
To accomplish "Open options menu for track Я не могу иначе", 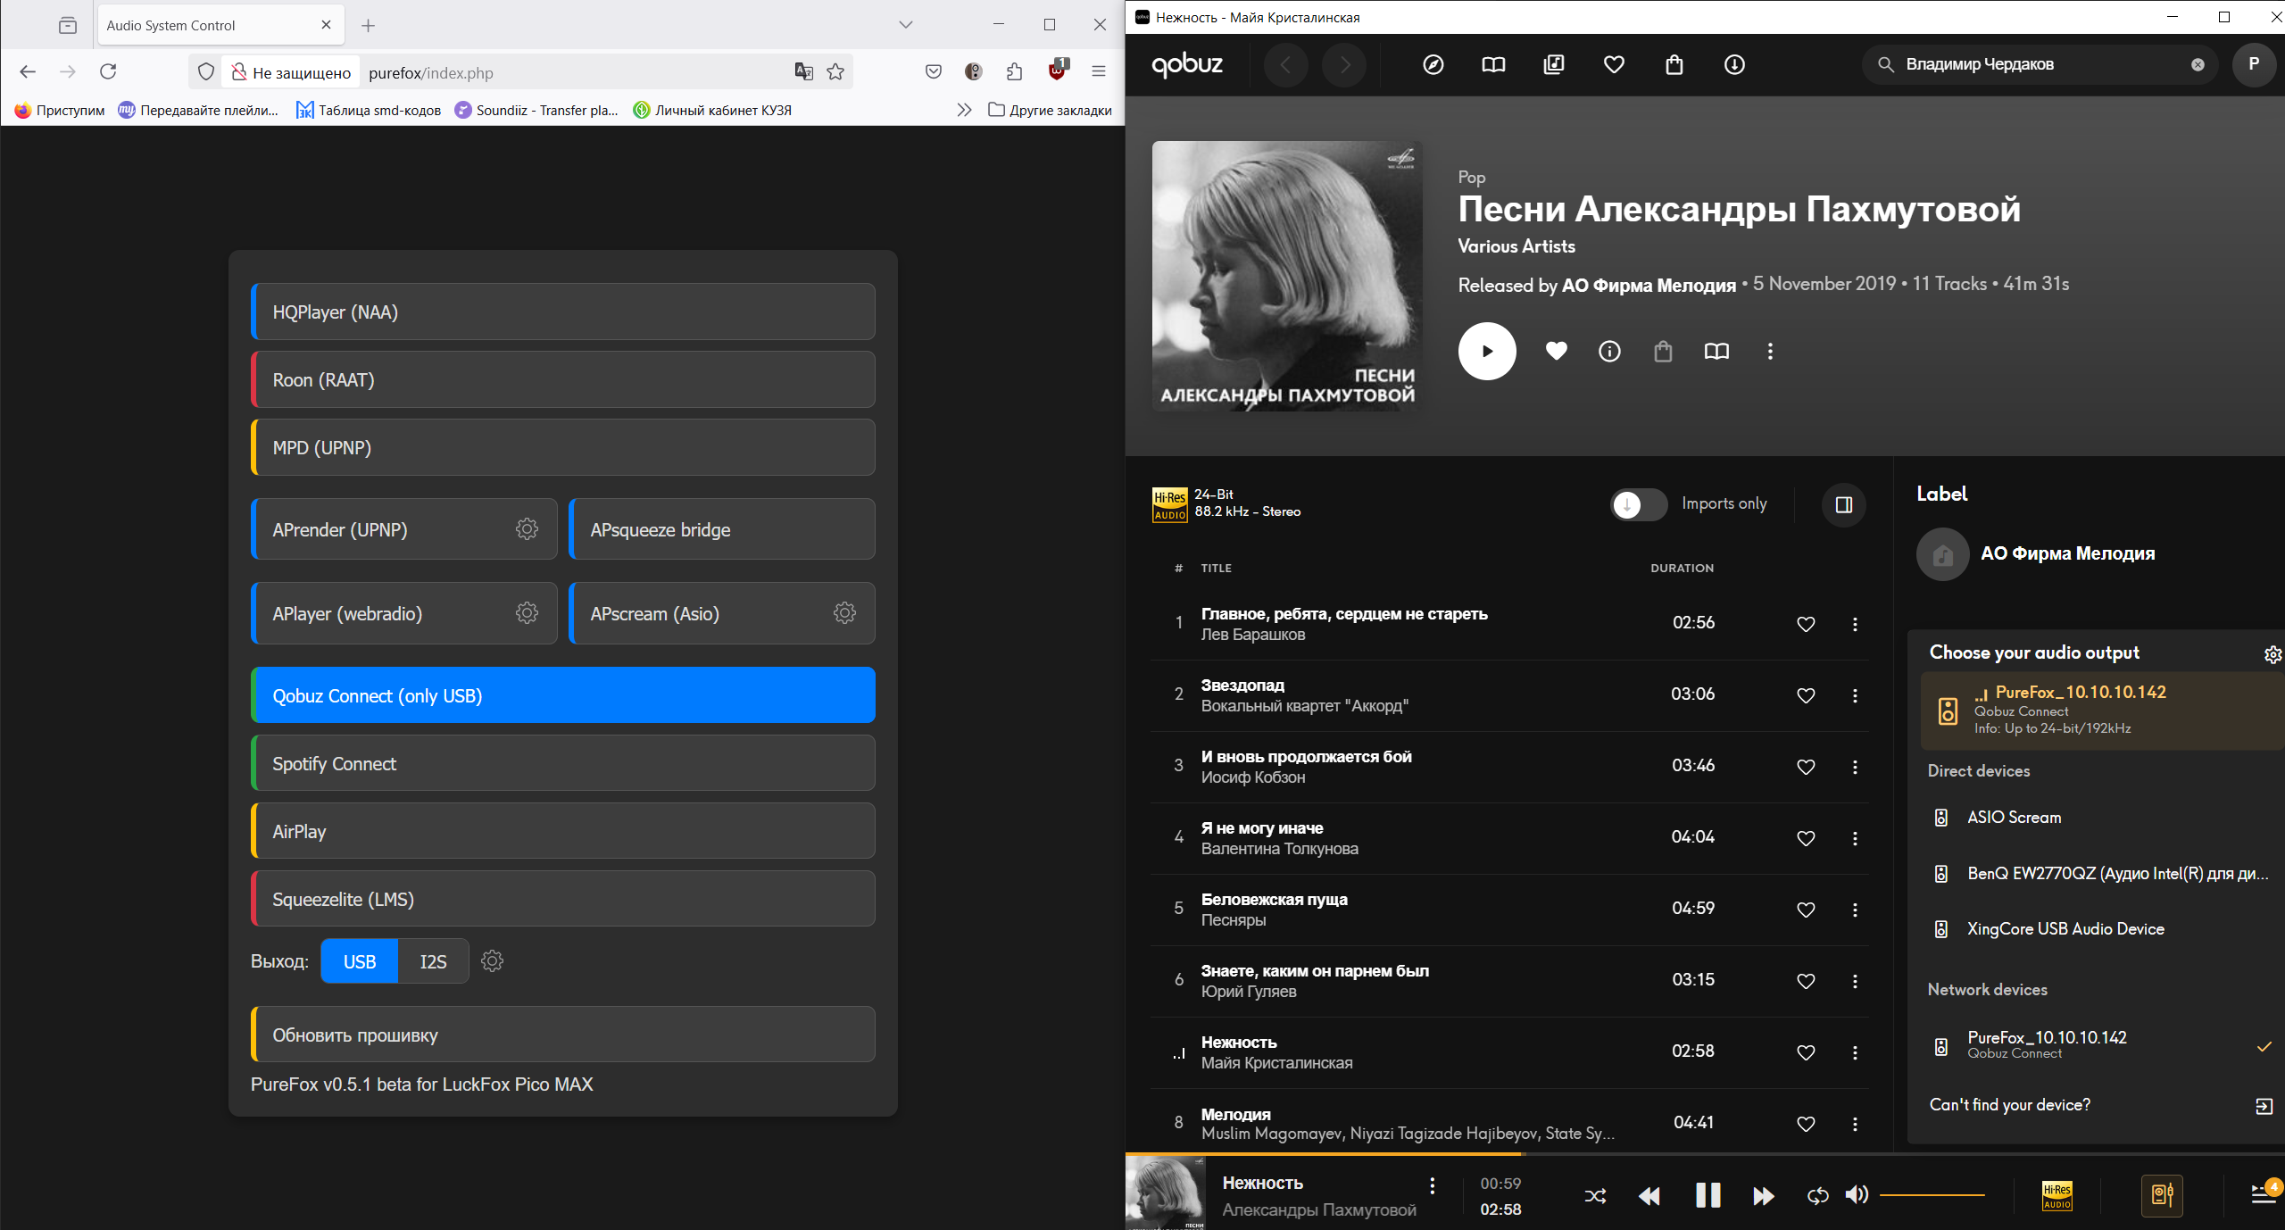I will [x=1855, y=838].
